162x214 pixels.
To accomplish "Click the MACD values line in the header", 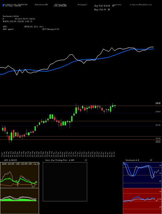I will (x=17, y=22).
